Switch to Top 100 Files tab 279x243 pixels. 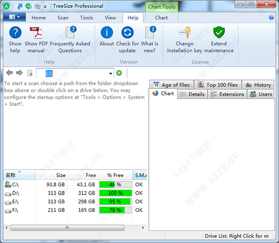pos(218,85)
